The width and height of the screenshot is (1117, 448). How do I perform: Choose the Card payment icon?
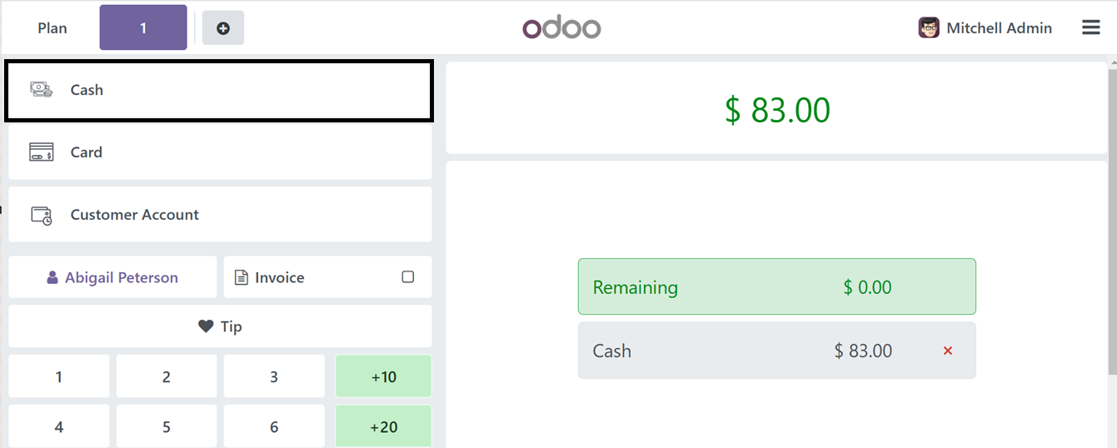click(42, 152)
